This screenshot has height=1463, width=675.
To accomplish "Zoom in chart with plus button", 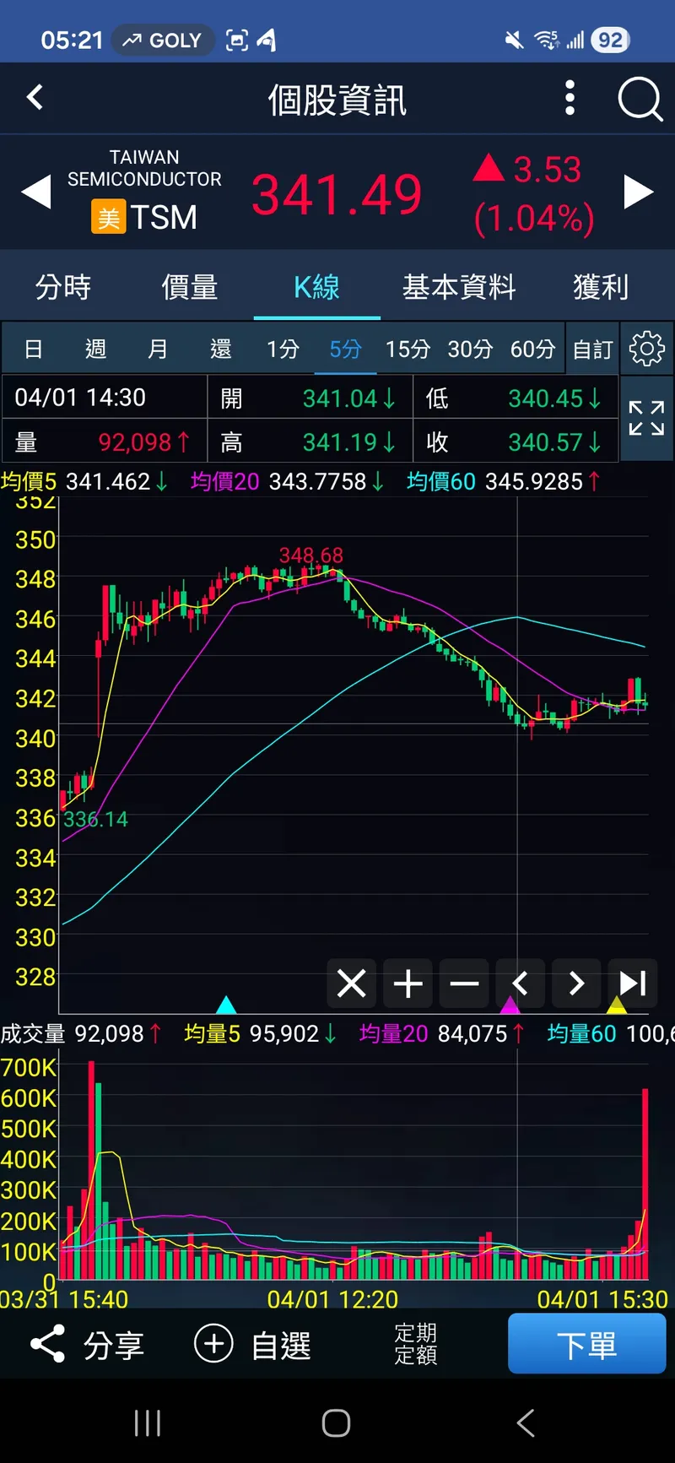I will [408, 983].
